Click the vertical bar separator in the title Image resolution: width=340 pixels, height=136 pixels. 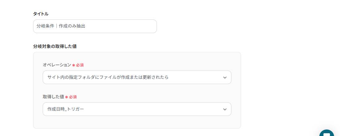(57, 26)
